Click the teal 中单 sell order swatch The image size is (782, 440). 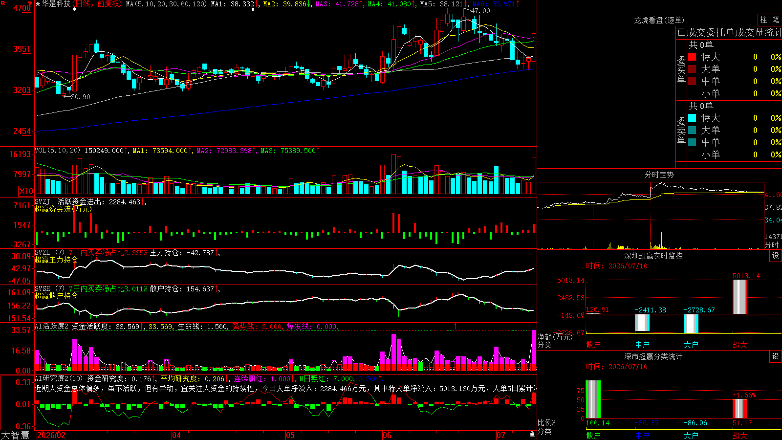click(x=692, y=142)
